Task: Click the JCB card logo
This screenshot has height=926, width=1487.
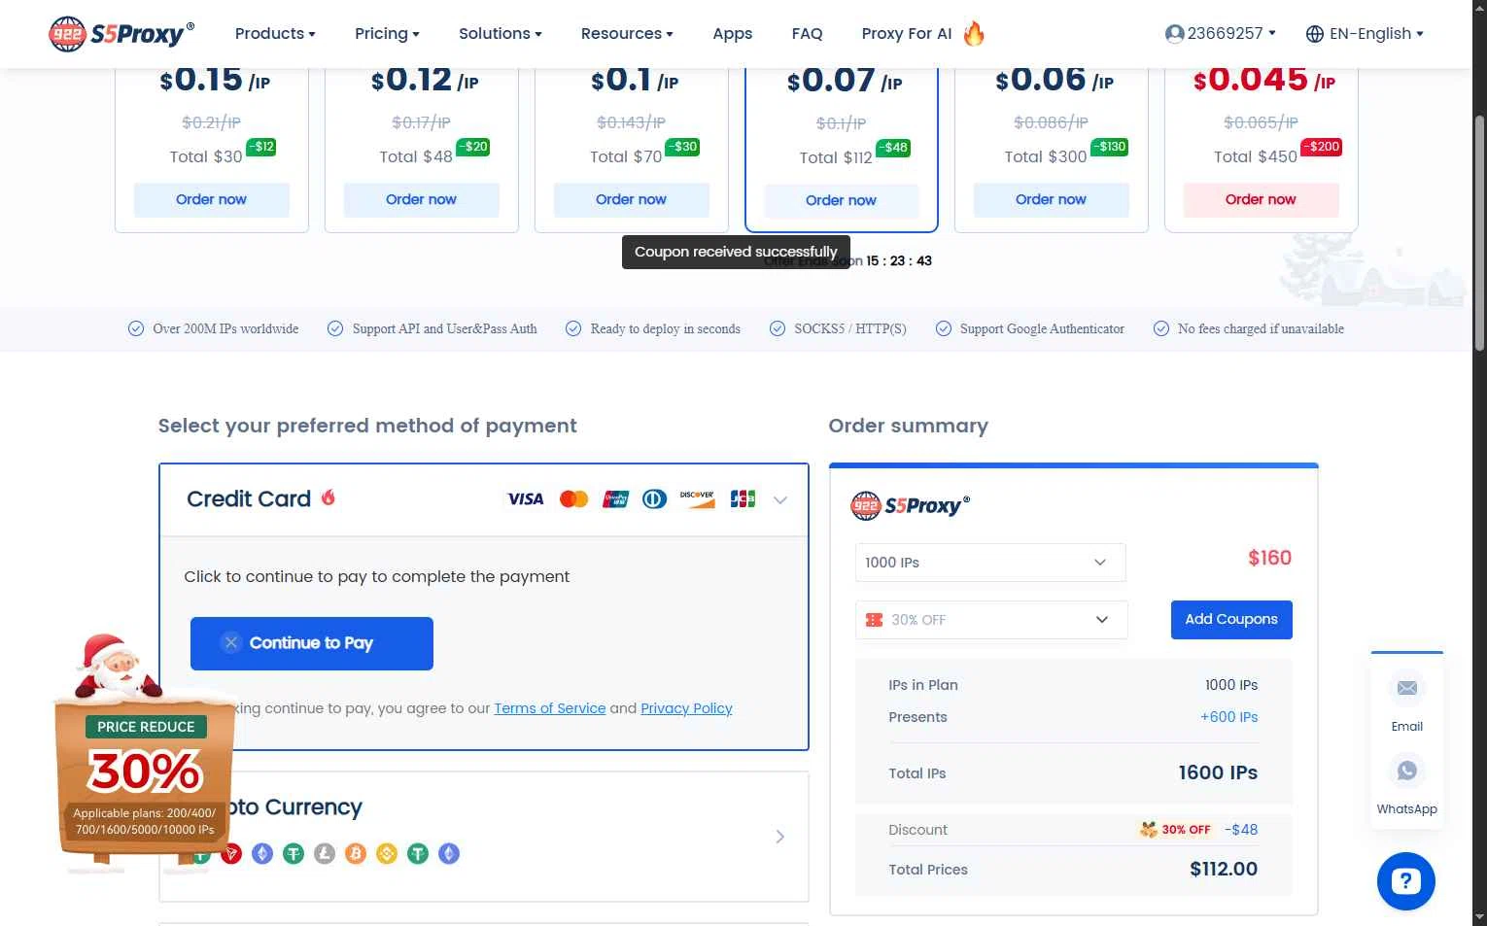Action: point(743,499)
